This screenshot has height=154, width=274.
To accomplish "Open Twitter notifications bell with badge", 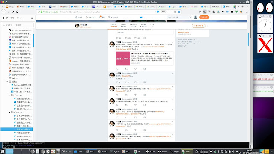I will click(x=102, y=17).
